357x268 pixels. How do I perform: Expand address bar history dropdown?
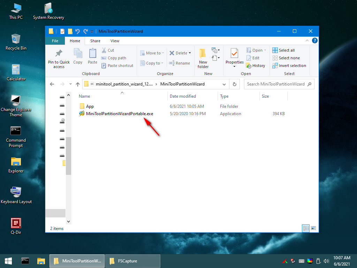tap(224, 84)
